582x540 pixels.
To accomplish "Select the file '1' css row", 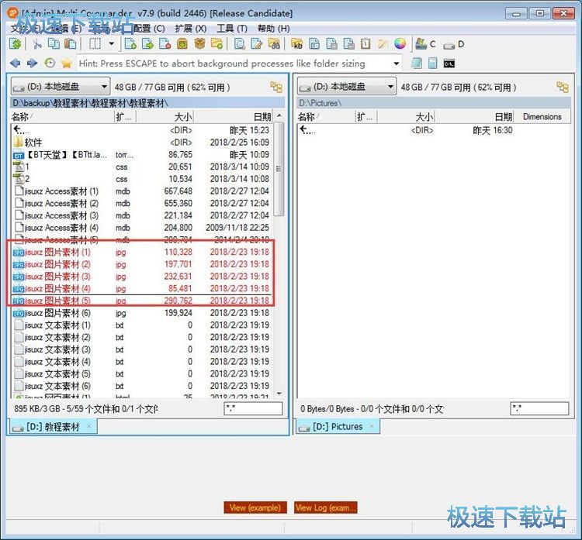I will (x=142, y=167).
